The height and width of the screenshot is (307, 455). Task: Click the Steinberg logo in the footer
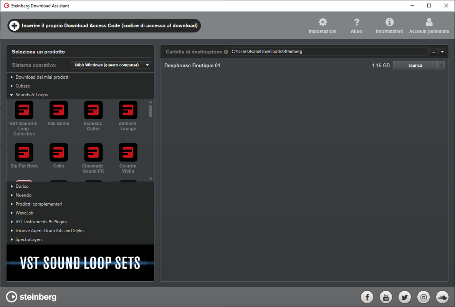pyautogui.click(x=31, y=297)
